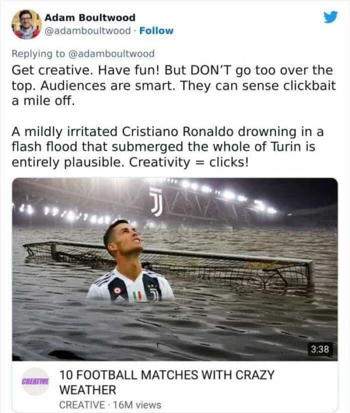Click the Adam Boultwood display name
Screen dimensions: 350x413
(x=90, y=18)
